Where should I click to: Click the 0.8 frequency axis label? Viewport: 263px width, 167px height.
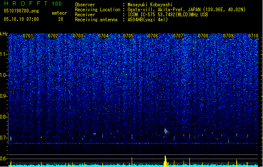click(3, 117)
